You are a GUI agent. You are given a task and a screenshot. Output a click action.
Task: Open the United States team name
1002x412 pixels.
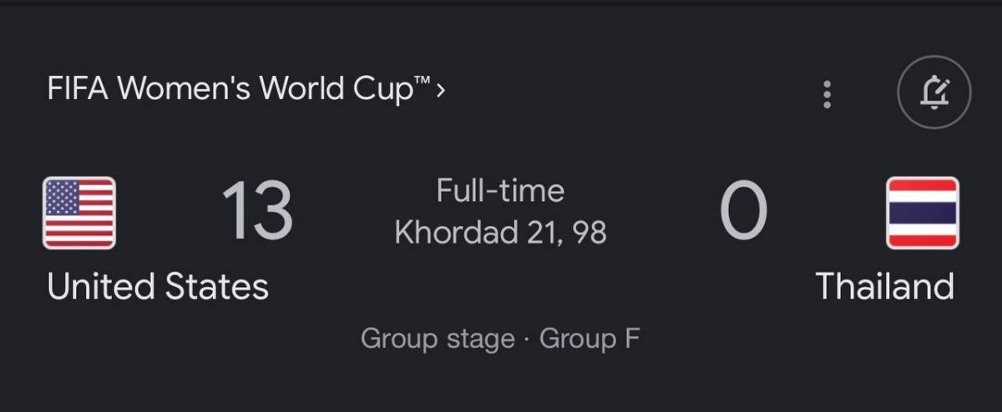point(158,287)
